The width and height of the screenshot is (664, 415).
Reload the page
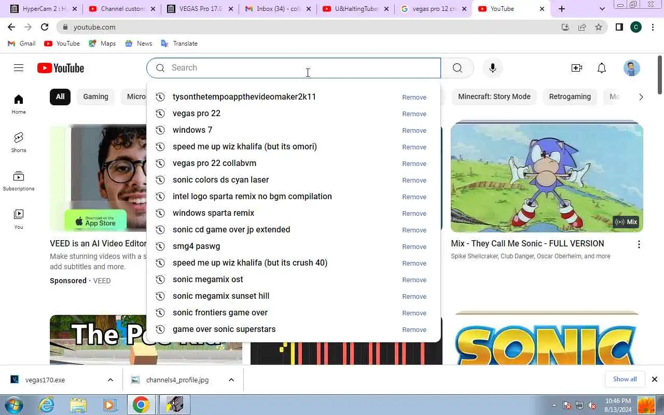pyautogui.click(x=45, y=27)
